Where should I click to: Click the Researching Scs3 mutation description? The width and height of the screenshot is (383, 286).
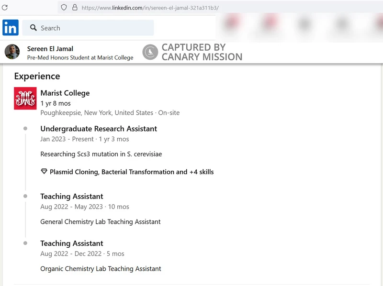point(101,154)
